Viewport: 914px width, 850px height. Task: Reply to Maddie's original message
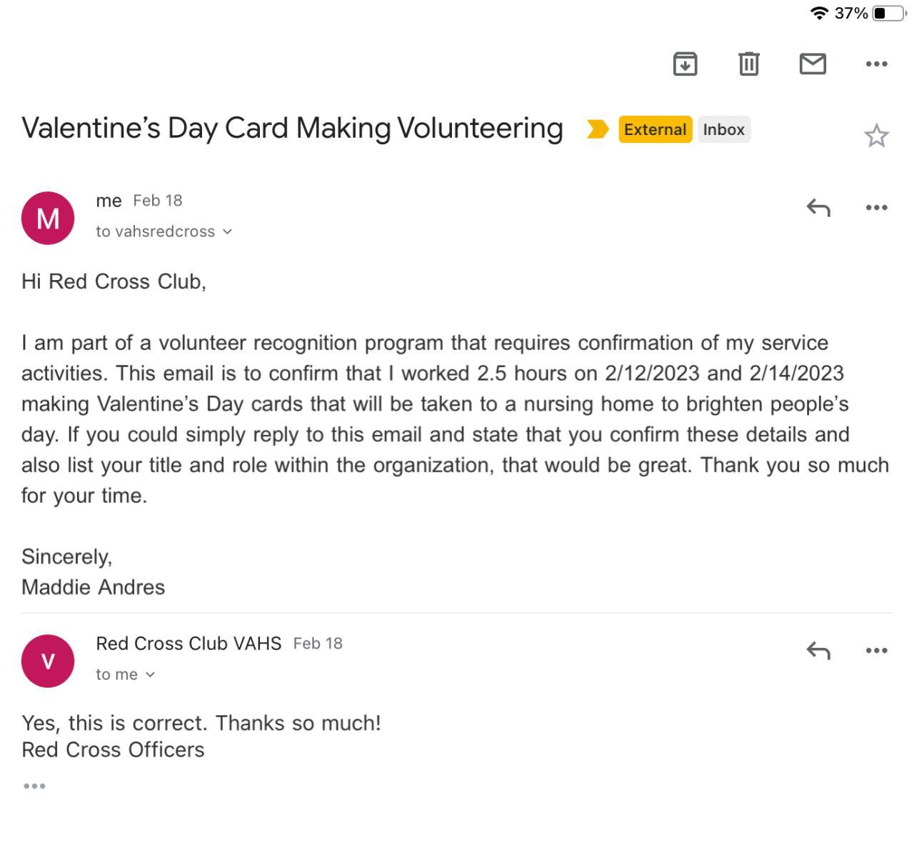click(x=818, y=208)
